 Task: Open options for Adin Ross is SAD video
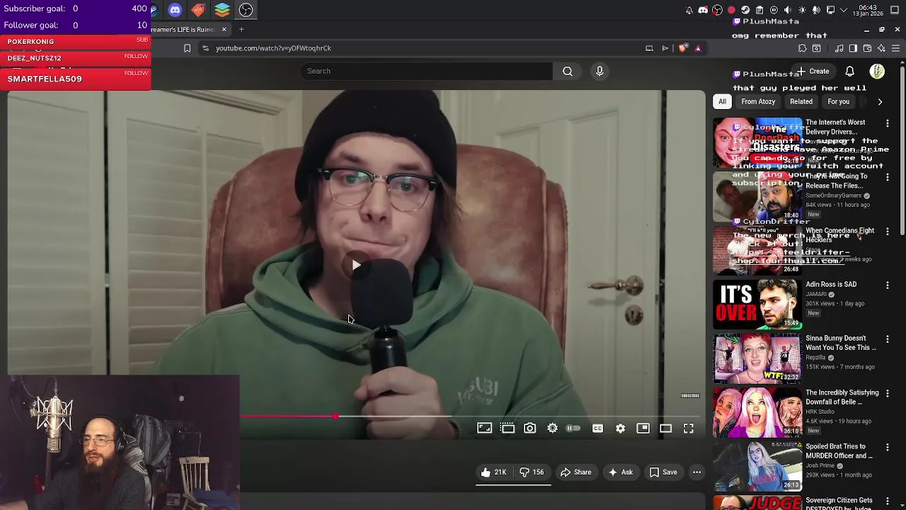pos(888,285)
